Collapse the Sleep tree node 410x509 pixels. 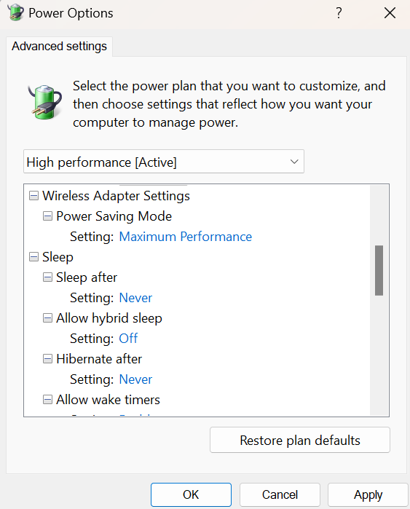[33, 257]
